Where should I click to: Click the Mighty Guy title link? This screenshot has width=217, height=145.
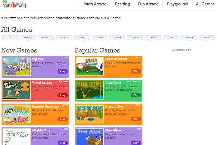coord(41,130)
